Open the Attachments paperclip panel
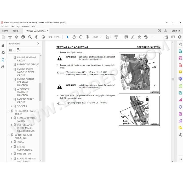Viewport: 183px width, 183px height. (x=3, y=67)
